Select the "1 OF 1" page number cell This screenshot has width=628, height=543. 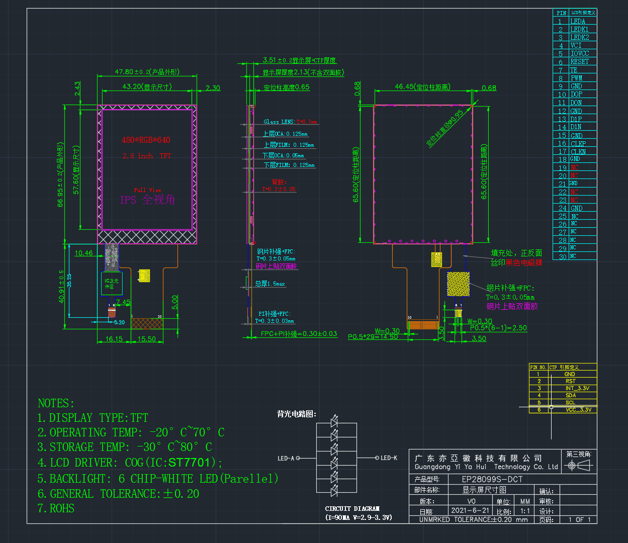pyautogui.click(x=580, y=519)
